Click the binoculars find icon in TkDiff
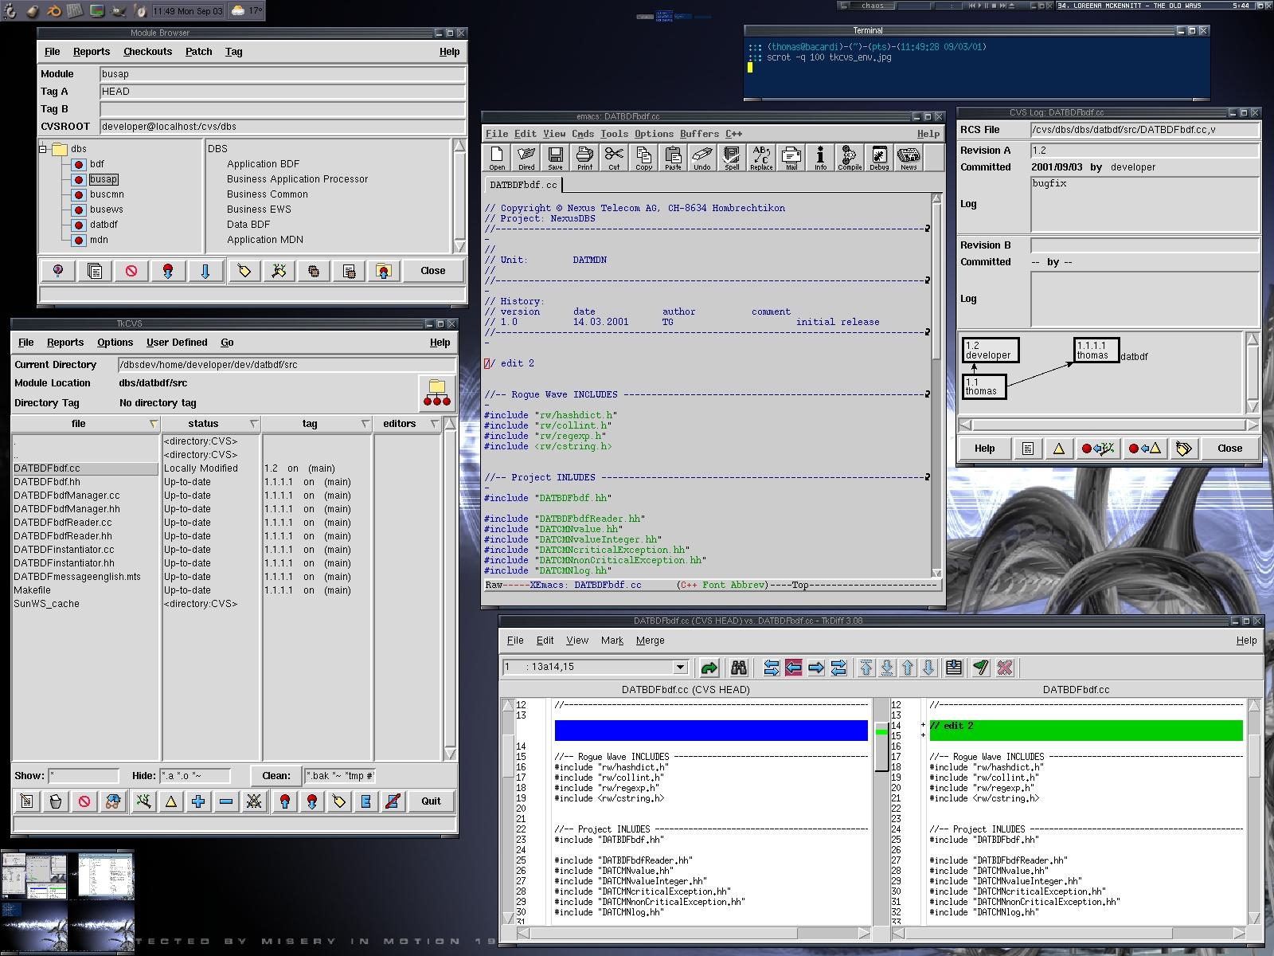Screen dimensions: 1274x956 [739, 668]
